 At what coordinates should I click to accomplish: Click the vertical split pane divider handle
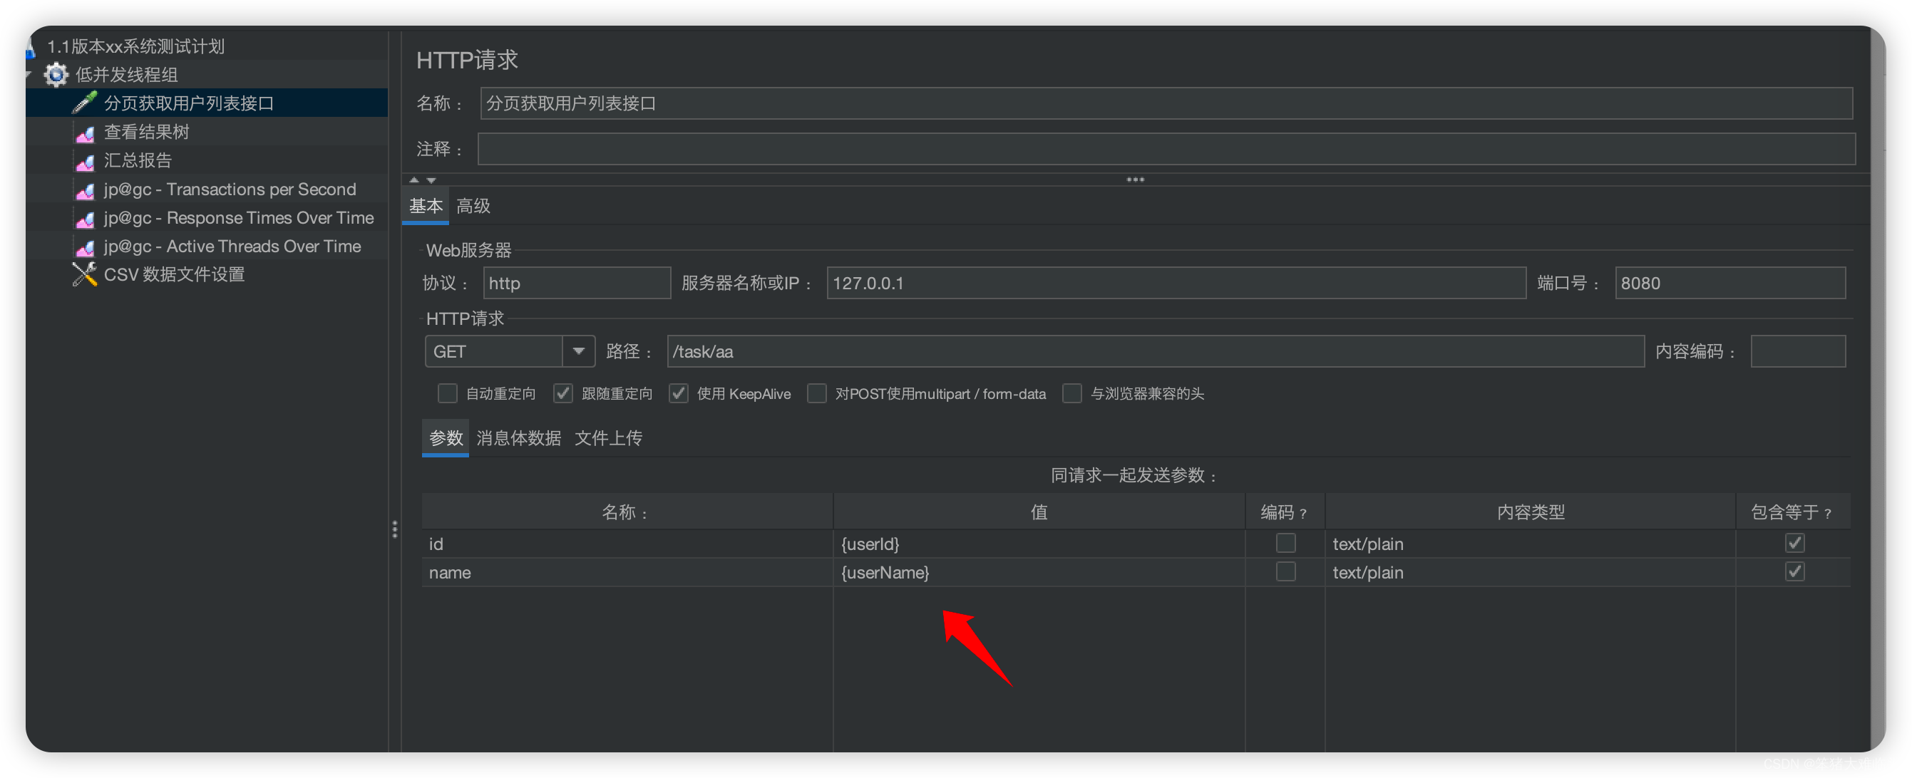(395, 529)
